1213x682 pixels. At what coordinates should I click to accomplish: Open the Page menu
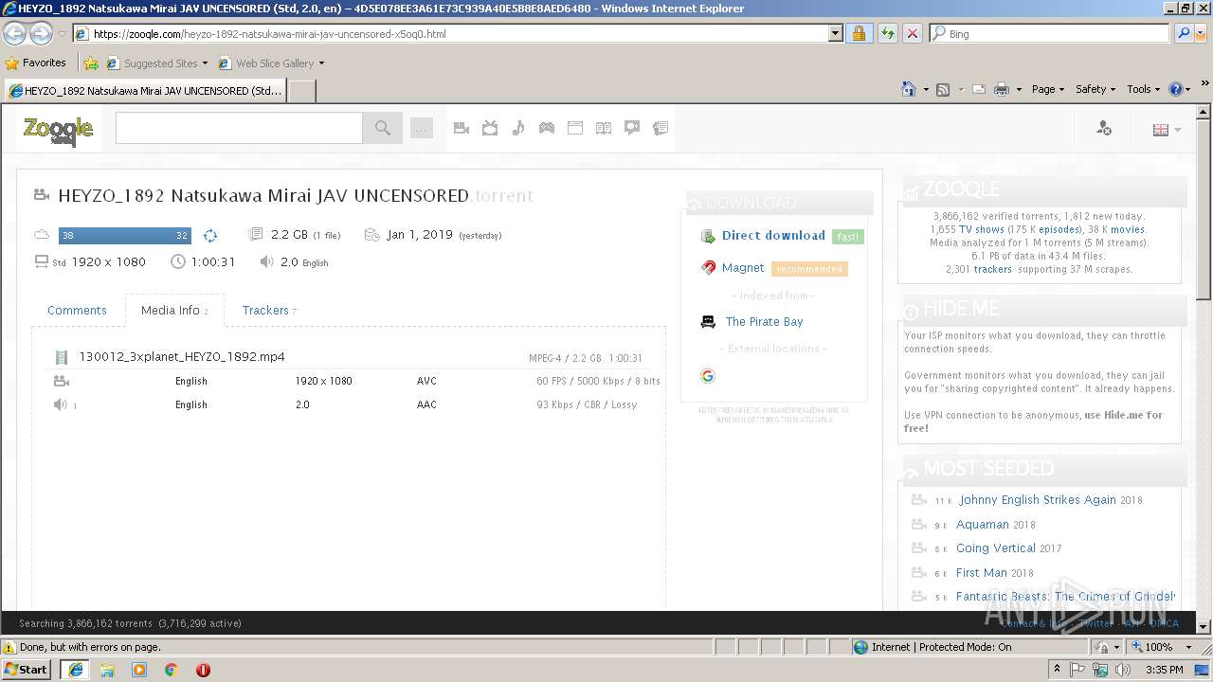tap(1048, 89)
